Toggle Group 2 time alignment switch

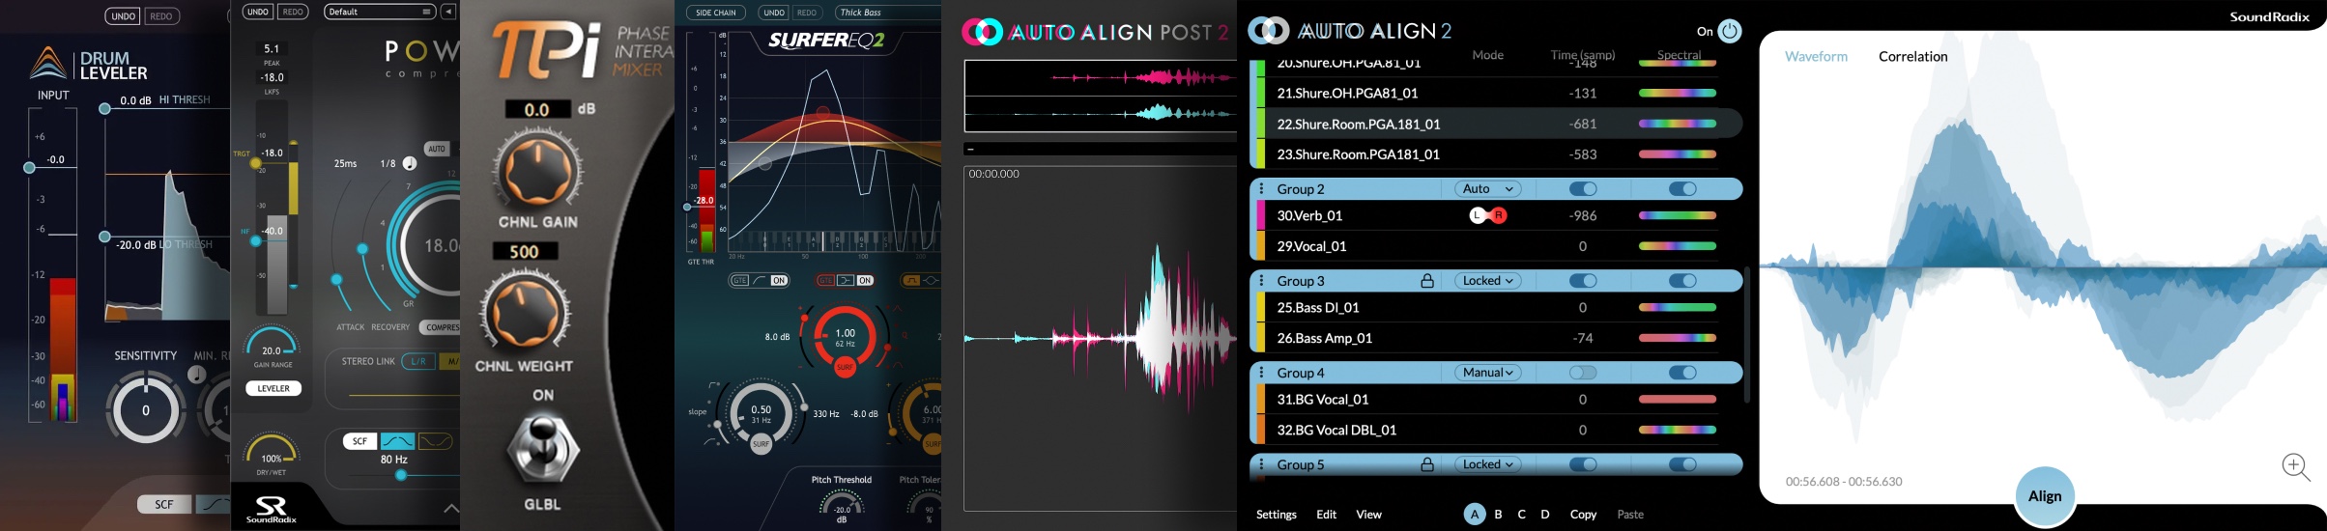pos(1583,189)
